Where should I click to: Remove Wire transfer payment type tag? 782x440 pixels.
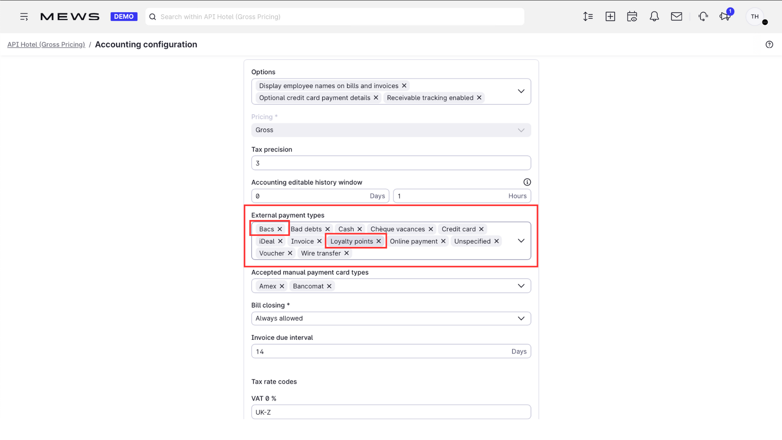pos(347,253)
